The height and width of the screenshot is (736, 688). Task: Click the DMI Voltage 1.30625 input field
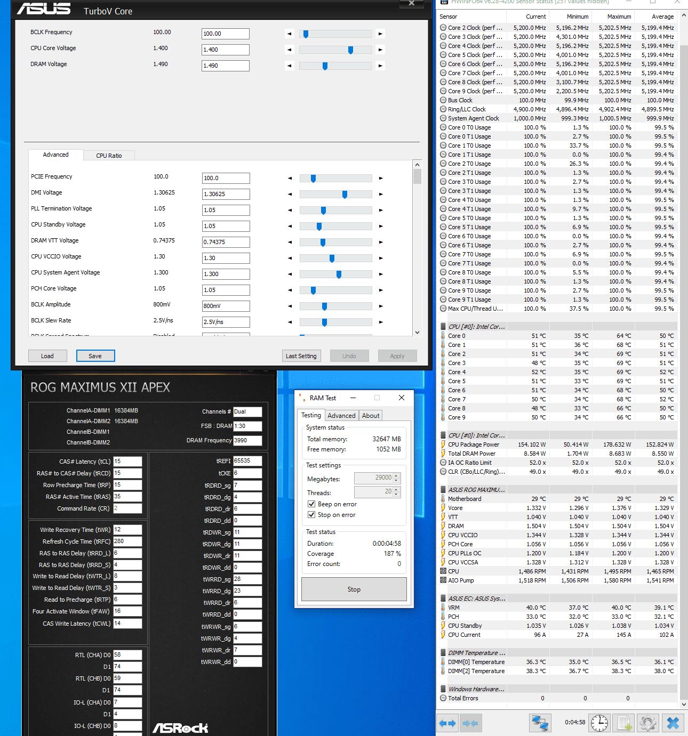click(226, 194)
